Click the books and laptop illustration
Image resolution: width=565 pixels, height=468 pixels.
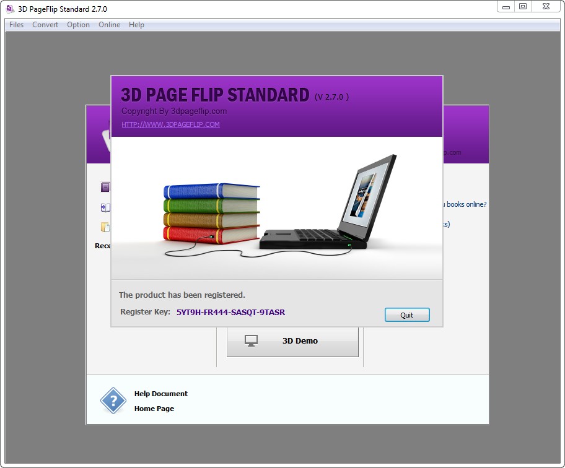[x=277, y=208]
